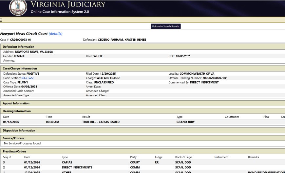Screen dimensions: 285x173
Task: Click the Virginia state seal logo
Action: click(18, 8)
